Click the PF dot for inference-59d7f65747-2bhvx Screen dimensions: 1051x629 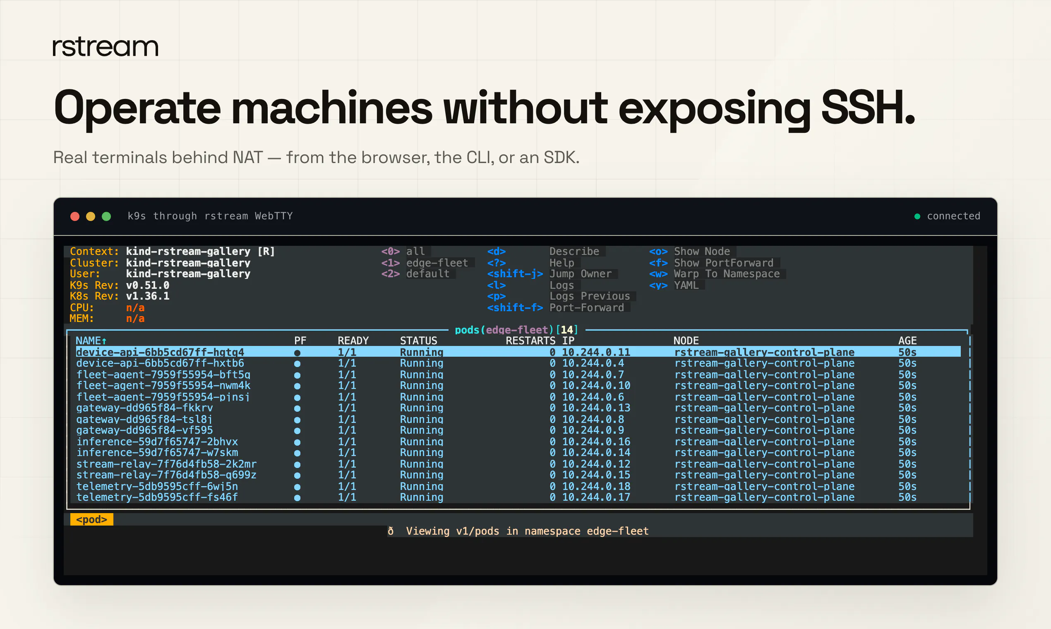(x=298, y=442)
